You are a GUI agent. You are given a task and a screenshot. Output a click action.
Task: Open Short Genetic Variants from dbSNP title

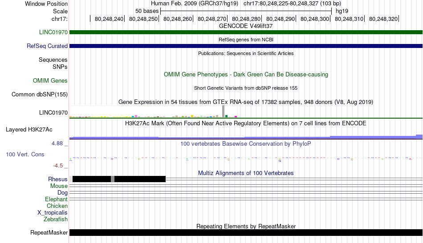(x=246, y=88)
